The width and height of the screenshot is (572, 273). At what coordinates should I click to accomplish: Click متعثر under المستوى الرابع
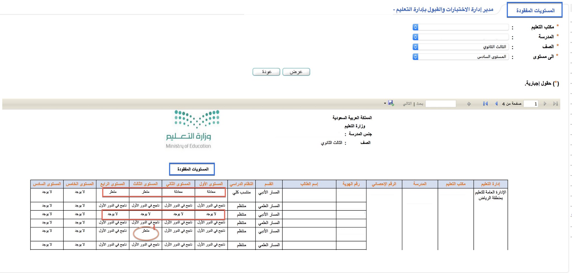point(113,192)
